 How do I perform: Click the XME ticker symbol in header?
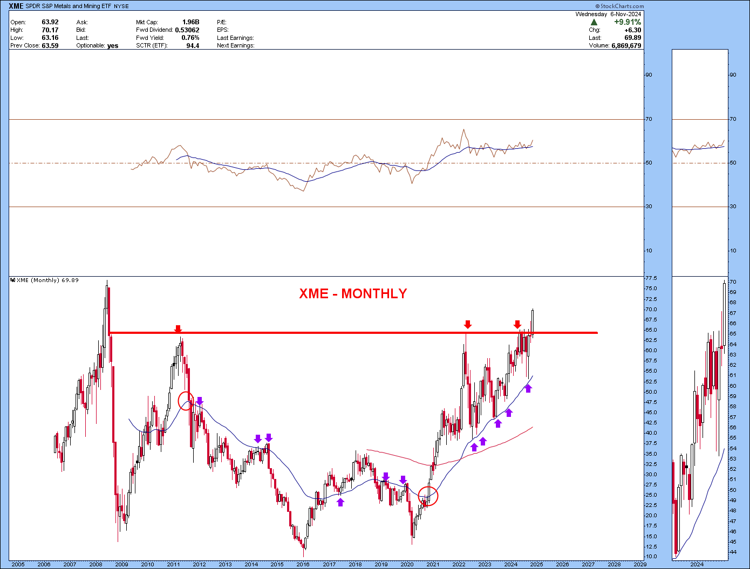pyautogui.click(x=16, y=6)
